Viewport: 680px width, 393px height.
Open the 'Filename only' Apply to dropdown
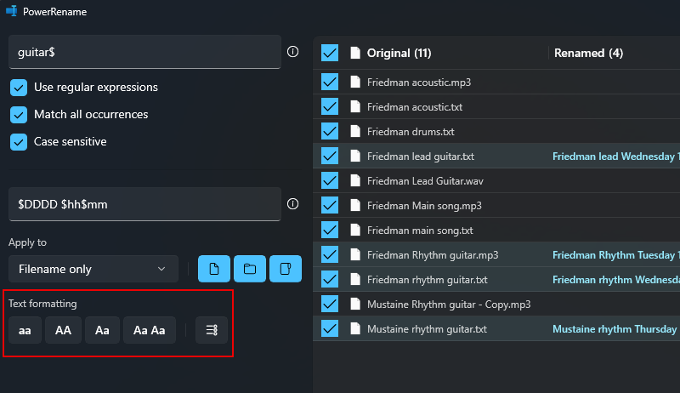pyautogui.click(x=93, y=269)
